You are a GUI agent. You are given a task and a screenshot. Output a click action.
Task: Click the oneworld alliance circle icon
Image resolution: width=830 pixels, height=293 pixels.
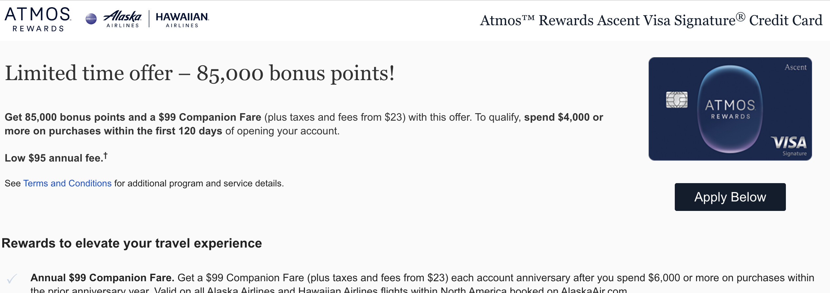[91, 19]
